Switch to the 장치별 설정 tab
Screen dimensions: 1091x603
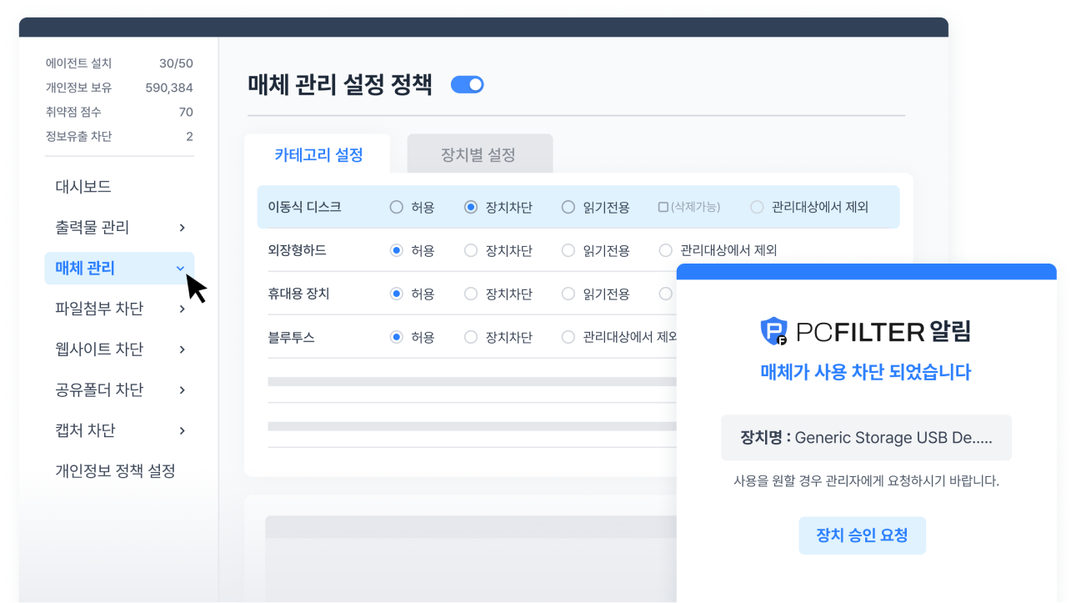[x=479, y=153]
